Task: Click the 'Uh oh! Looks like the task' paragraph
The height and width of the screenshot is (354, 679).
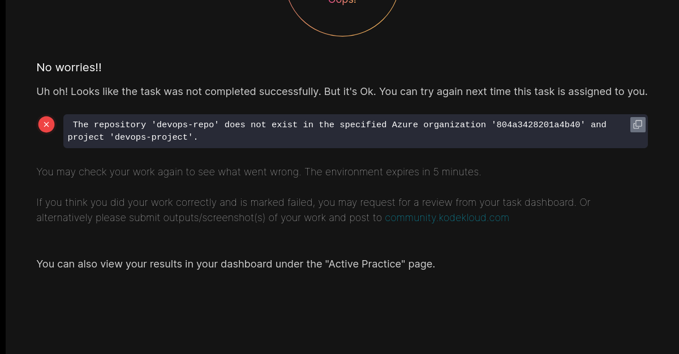Action: tap(342, 92)
